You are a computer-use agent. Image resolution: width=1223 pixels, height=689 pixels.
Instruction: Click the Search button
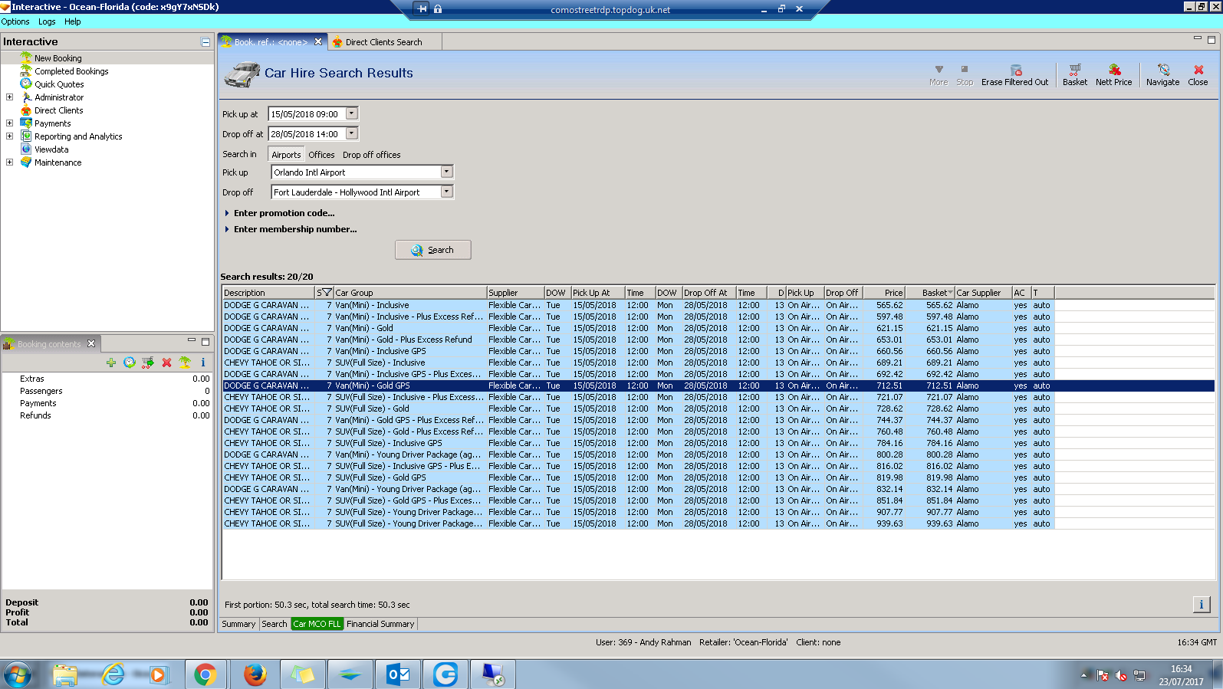(432, 250)
